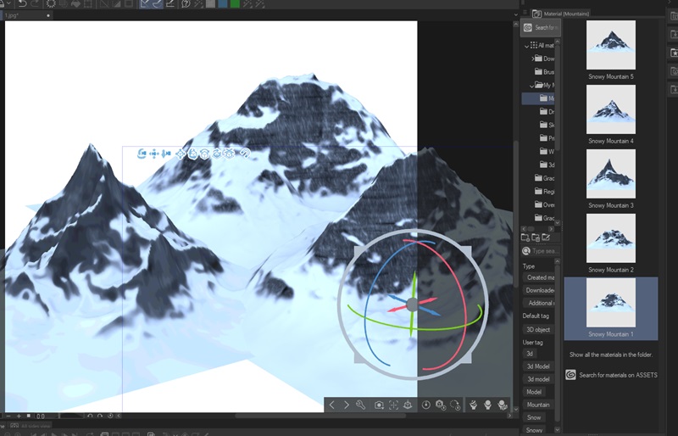Click Search for materials on ASSETS
This screenshot has width=678, height=436.
tap(611, 375)
